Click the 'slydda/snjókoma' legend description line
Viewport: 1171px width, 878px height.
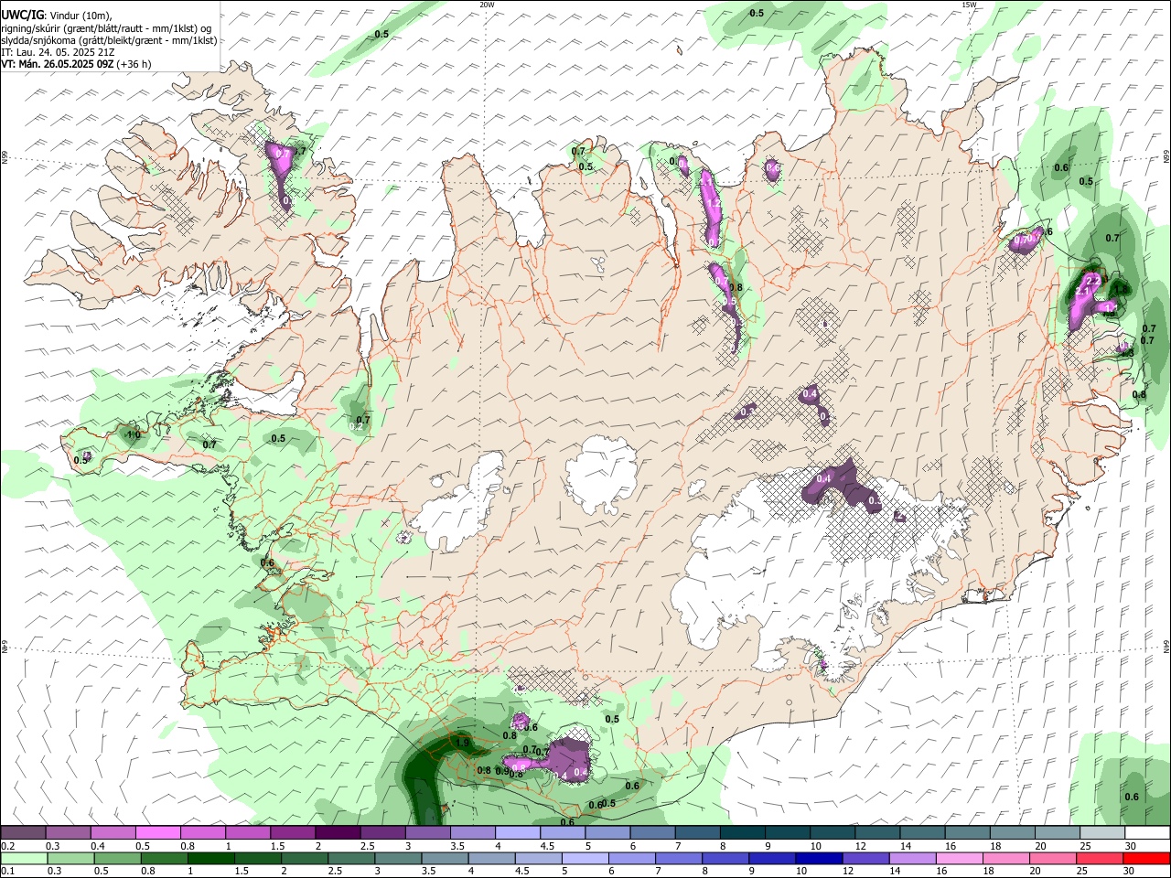[x=109, y=40]
